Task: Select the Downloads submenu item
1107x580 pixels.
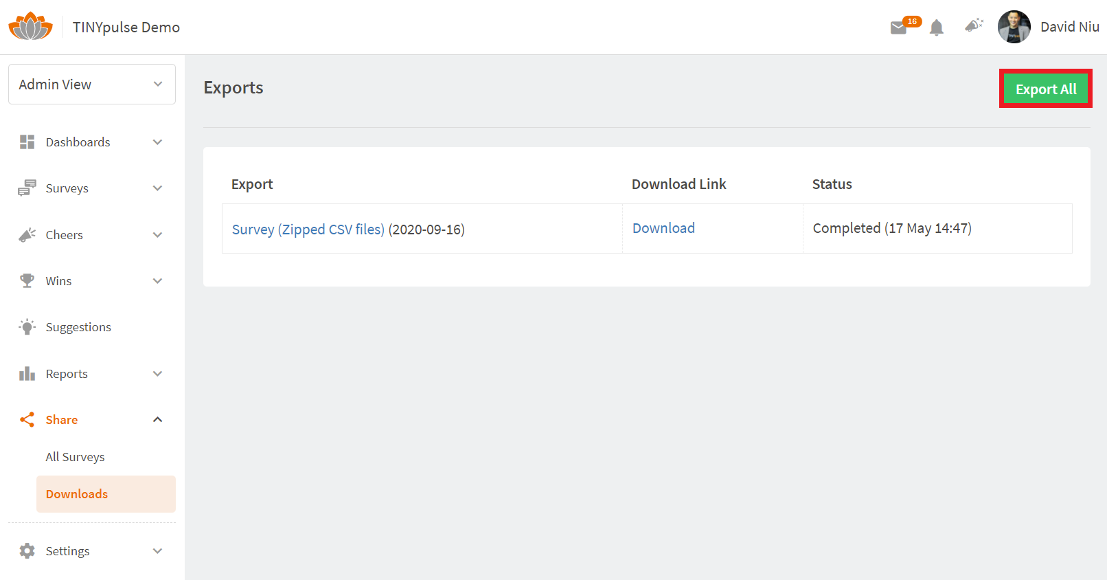Action: 106,494
